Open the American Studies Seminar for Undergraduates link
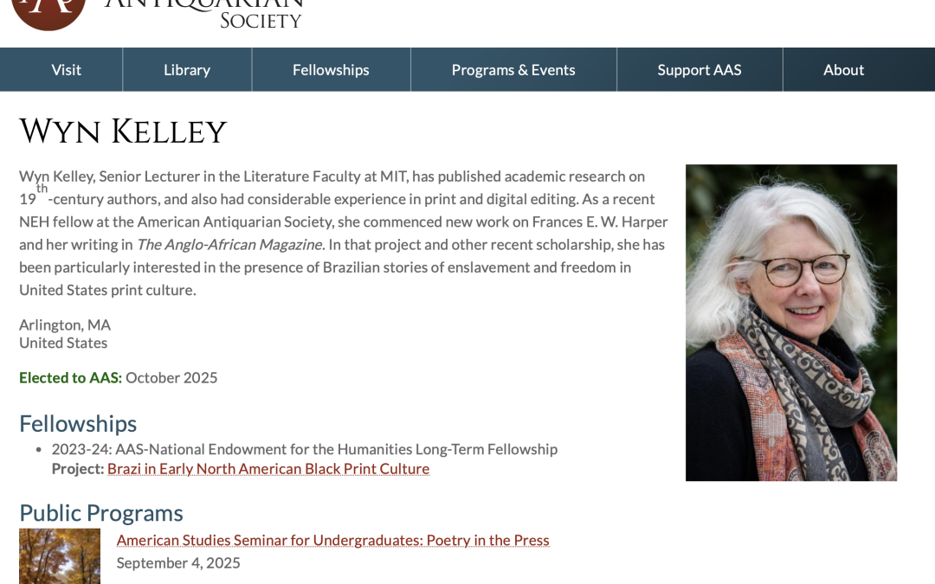The width and height of the screenshot is (935, 584). [333, 539]
